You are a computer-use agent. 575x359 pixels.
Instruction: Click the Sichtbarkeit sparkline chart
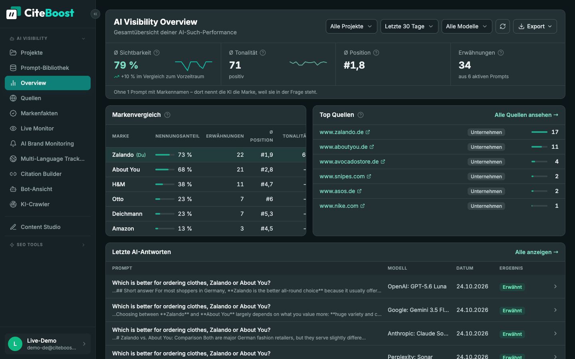(x=194, y=65)
